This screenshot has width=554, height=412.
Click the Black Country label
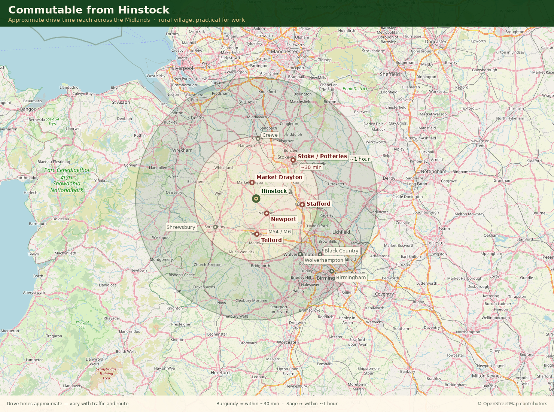341,251
